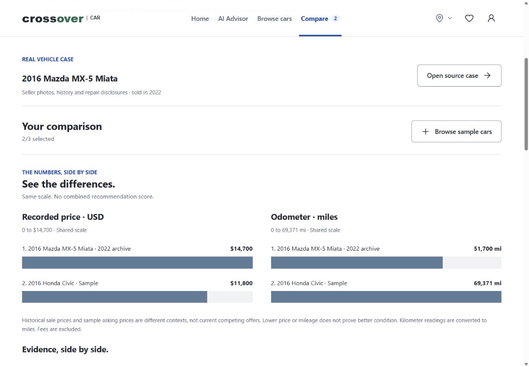Open saved favorites heart icon
Screen dimensions: 529x367
tap(469, 18)
